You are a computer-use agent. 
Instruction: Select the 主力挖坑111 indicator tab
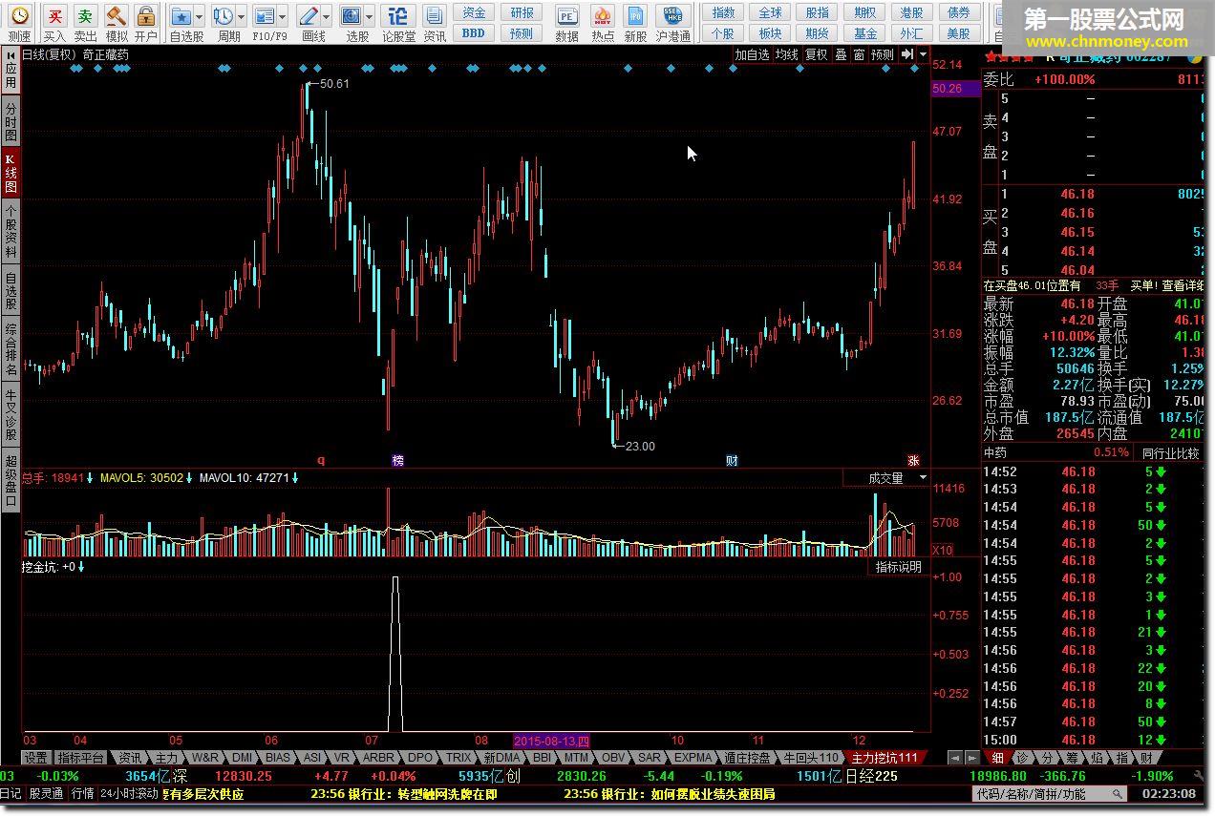click(884, 757)
